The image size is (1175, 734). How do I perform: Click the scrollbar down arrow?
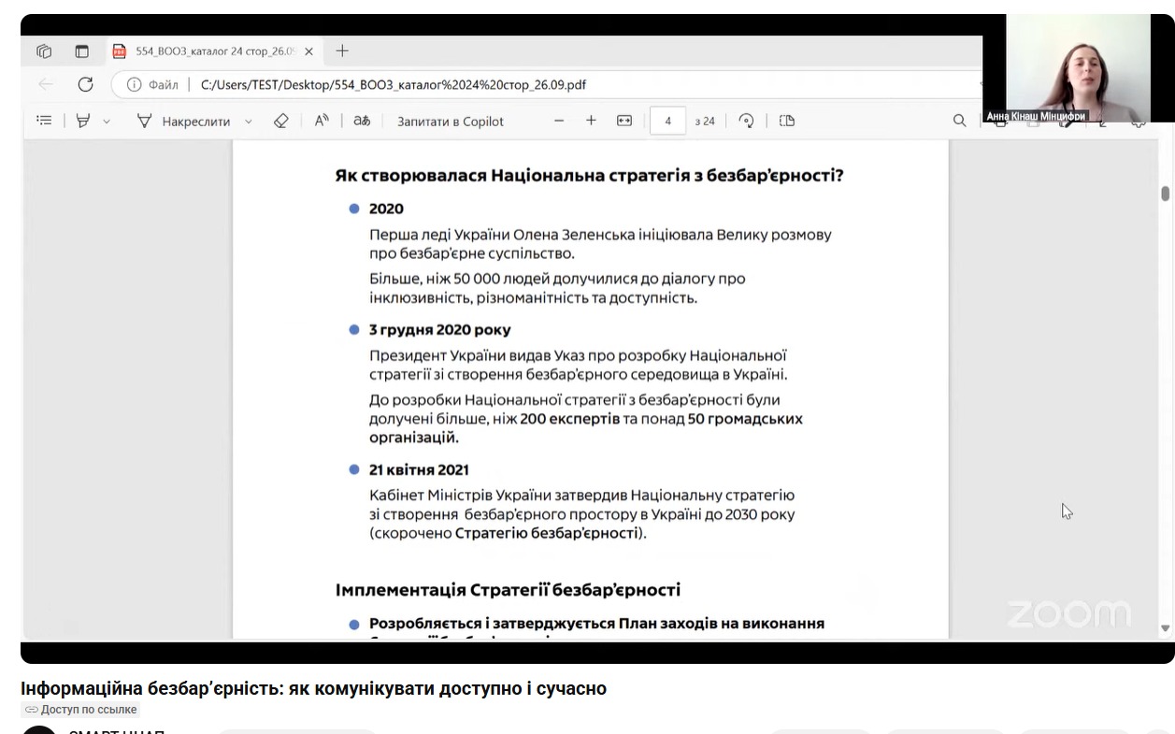click(x=1165, y=628)
